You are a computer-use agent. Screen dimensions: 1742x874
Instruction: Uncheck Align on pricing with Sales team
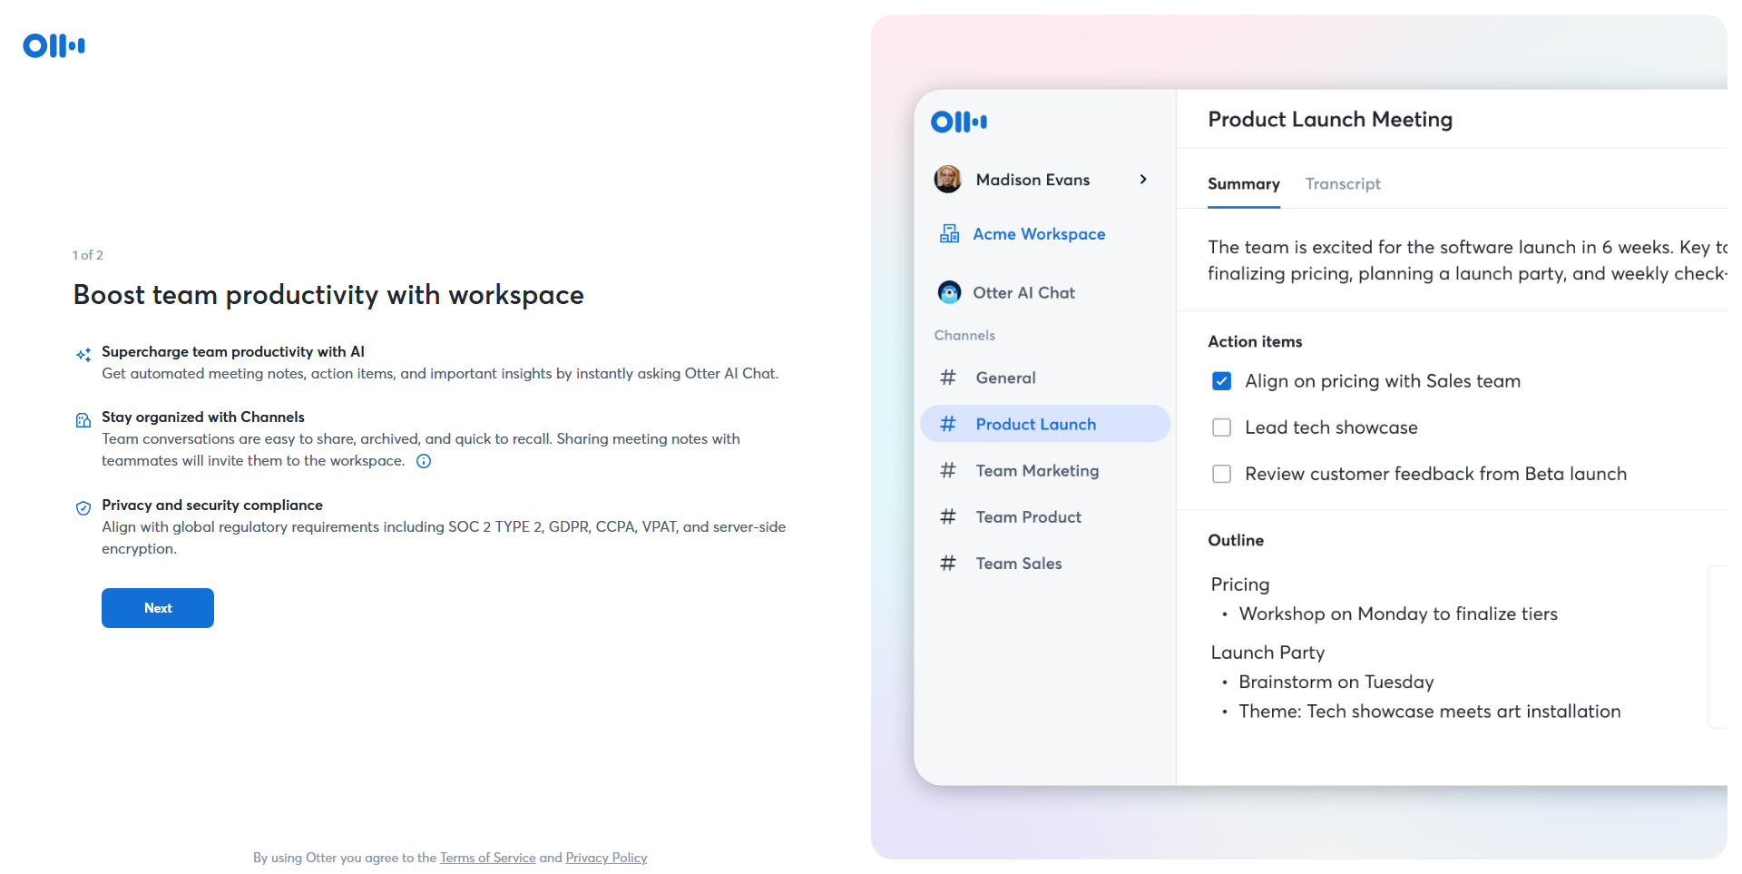coord(1222,381)
